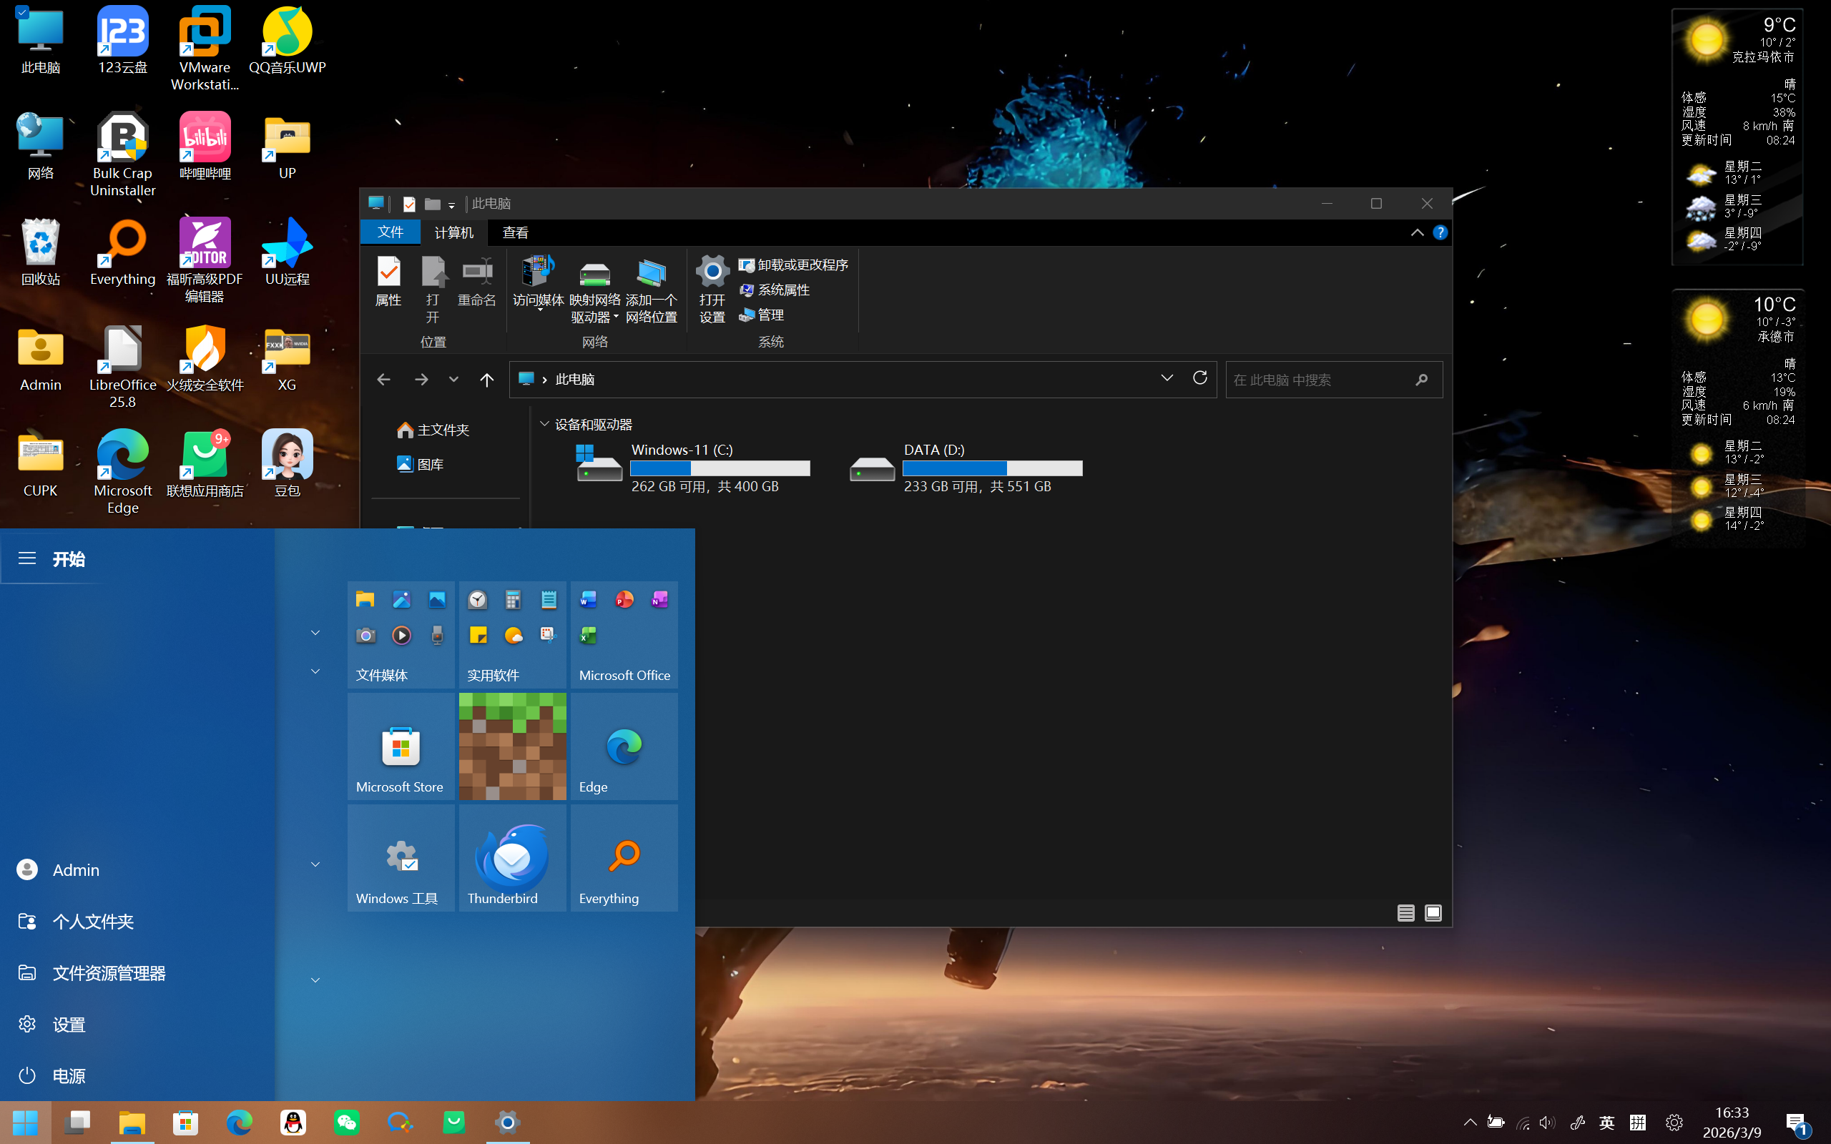The width and height of the screenshot is (1831, 1144).
Task: Open 文件资源管理器 from Start
Action: [137, 972]
